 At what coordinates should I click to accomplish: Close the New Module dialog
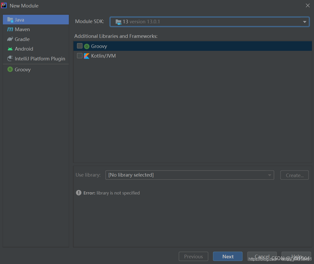308,5
